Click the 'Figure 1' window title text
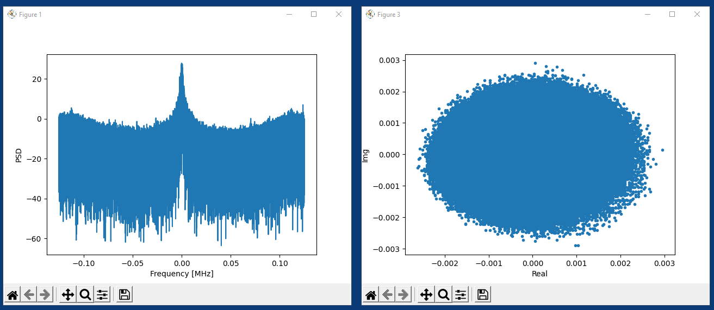714x310 pixels. coord(30,15)
